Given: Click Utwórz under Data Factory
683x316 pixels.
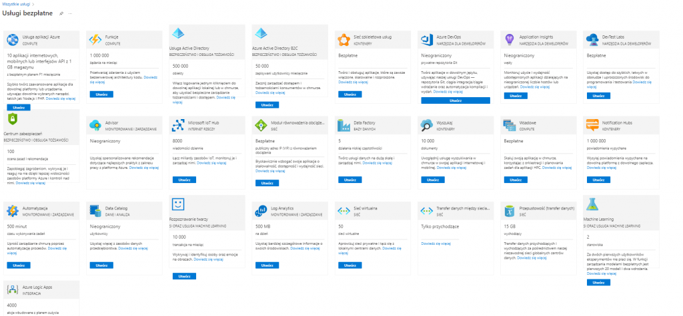Looking at the screenshot, I should click(350, 180).
